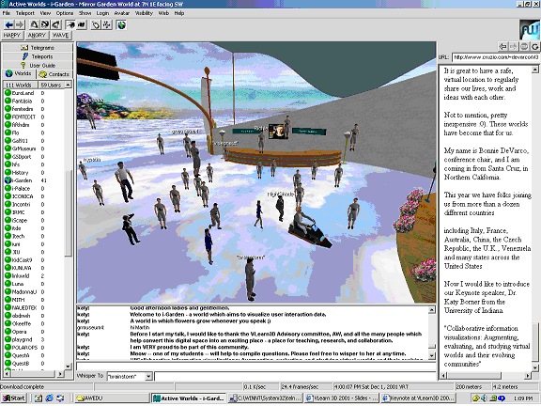The width and height of the screenshot is (541, 406).
Task: Click the AW logo in top-right corner
Action: pyautogui.click(x=530, y=30)
